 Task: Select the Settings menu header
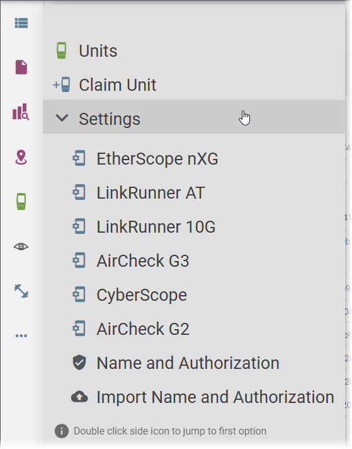194,117
